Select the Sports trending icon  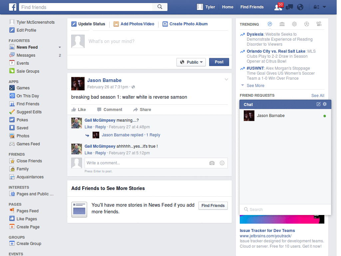307,24
